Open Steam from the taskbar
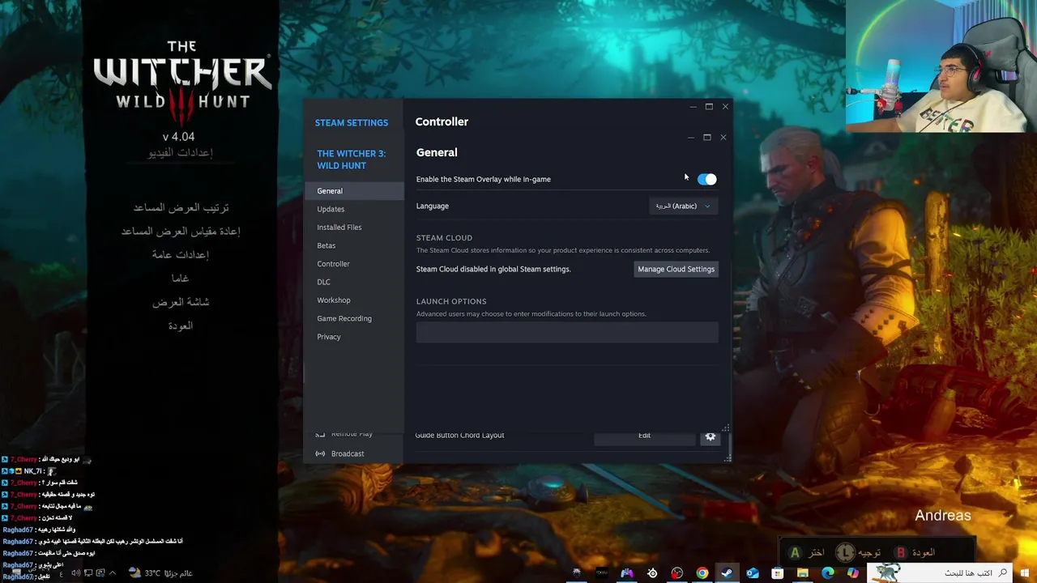Viewport: 1037px width, 583px height. 728,573
